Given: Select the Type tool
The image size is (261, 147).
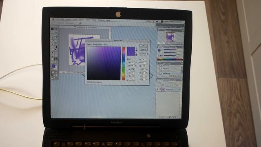Looking at the screenshot, I should pos(56,53).
